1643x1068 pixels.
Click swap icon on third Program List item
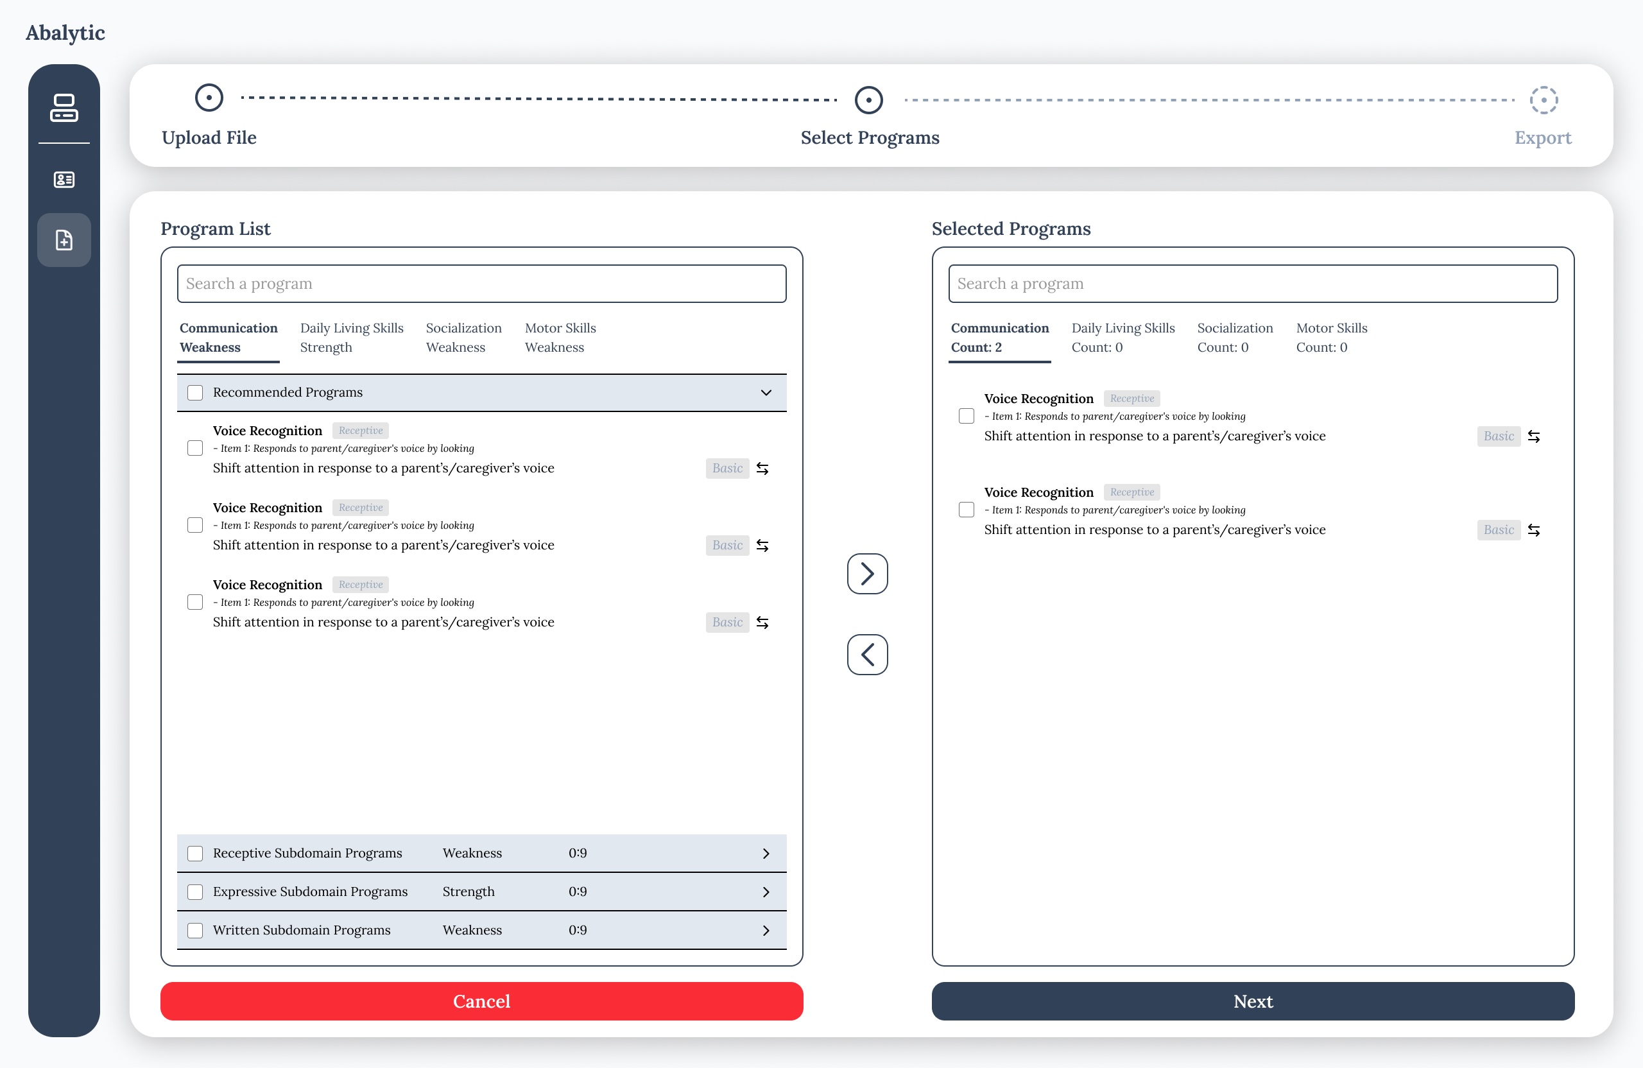pyautogui.click(x=762, y=623)
